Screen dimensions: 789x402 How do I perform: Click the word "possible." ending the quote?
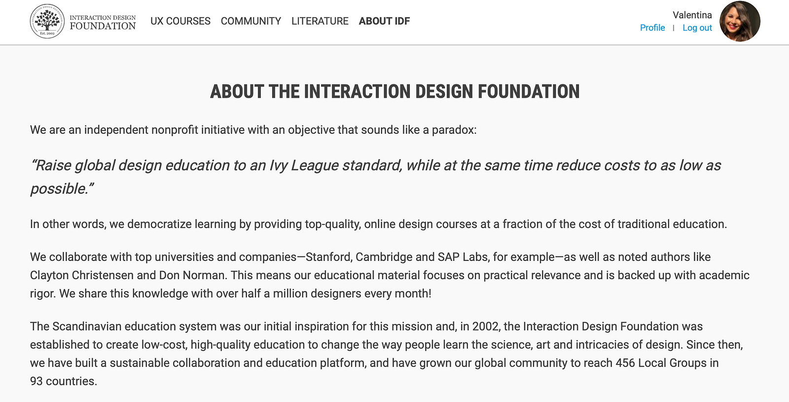point(62,188)
